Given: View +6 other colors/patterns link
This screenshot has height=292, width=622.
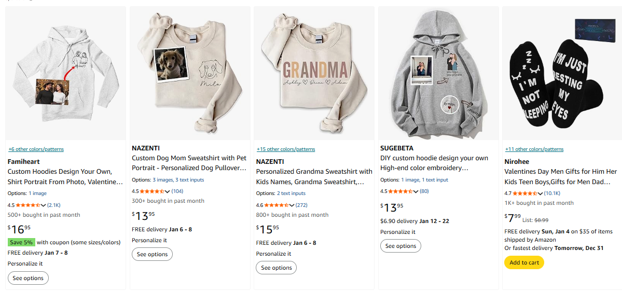Looking at the screenshot, I should (x=36, y=149).
